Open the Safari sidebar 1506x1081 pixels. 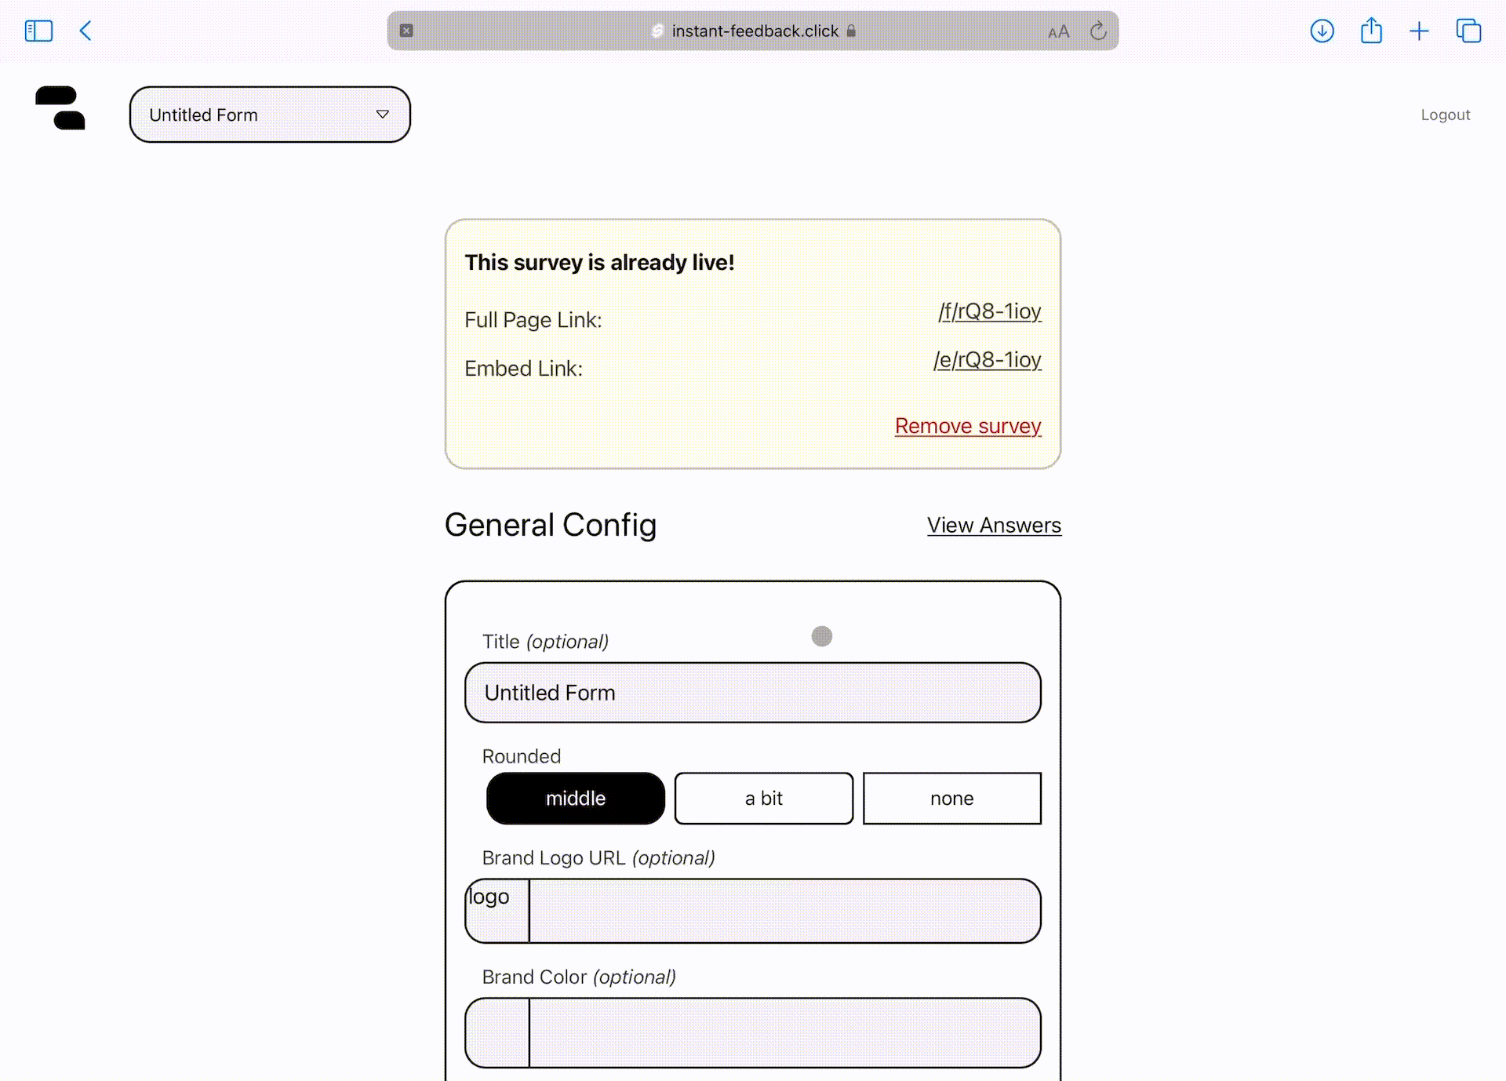click(x=38, y=31)
